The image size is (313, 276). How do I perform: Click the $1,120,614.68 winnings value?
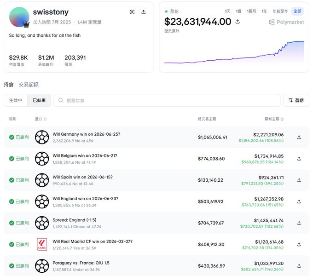(x=269, y=242)
